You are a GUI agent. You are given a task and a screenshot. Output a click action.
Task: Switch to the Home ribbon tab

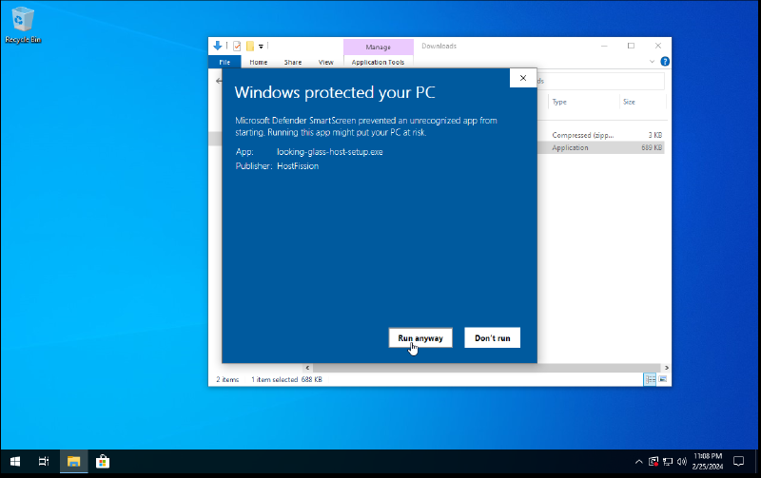click(x=258, y=62)
